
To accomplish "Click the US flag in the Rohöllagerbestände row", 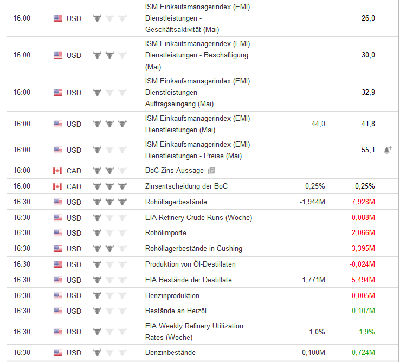I will [x=58, y=202].
